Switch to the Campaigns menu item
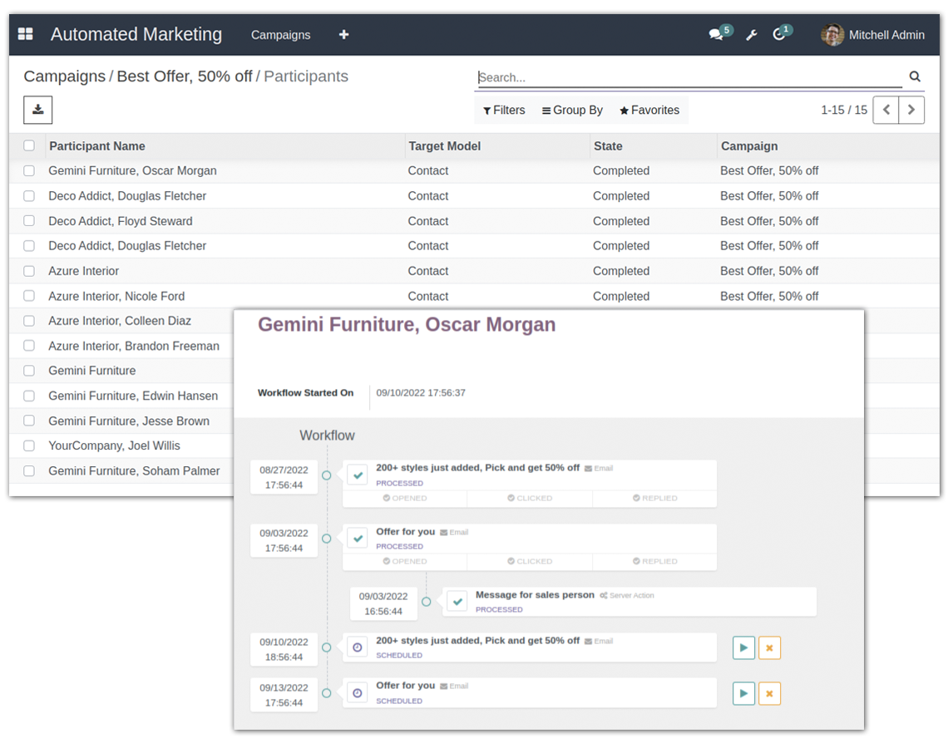Image resolution: width=948 pixels, height=748 pixels. point(280,35)
